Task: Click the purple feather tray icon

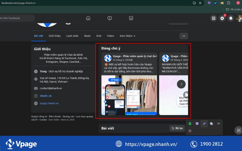Action: [x=204, y=124]
